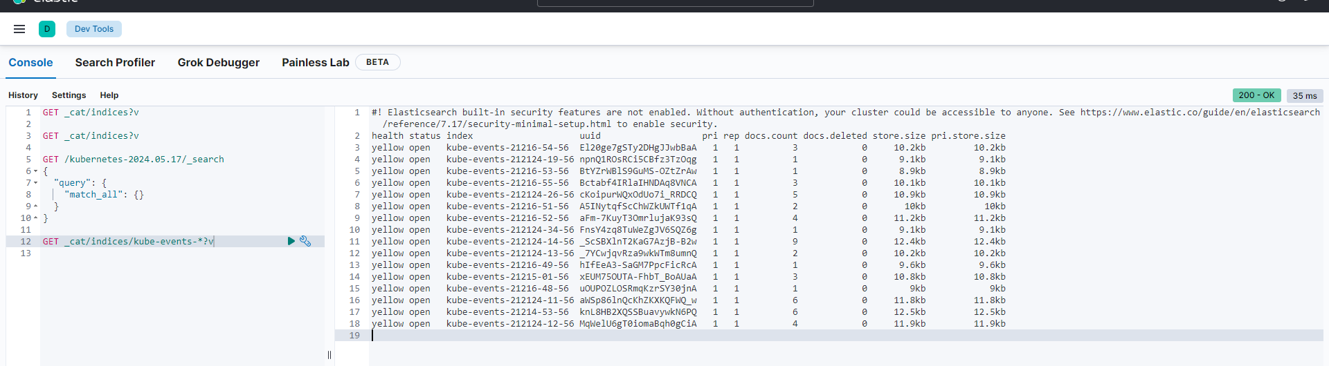
Task: Click the editor panel divider handle
Action: tap(329, 355)
